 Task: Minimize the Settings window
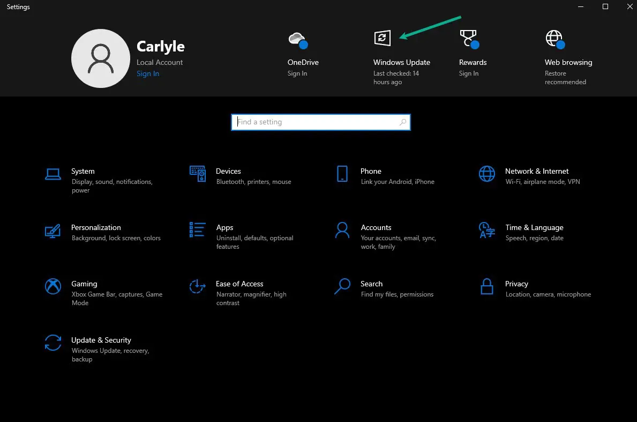coord(581,6)
